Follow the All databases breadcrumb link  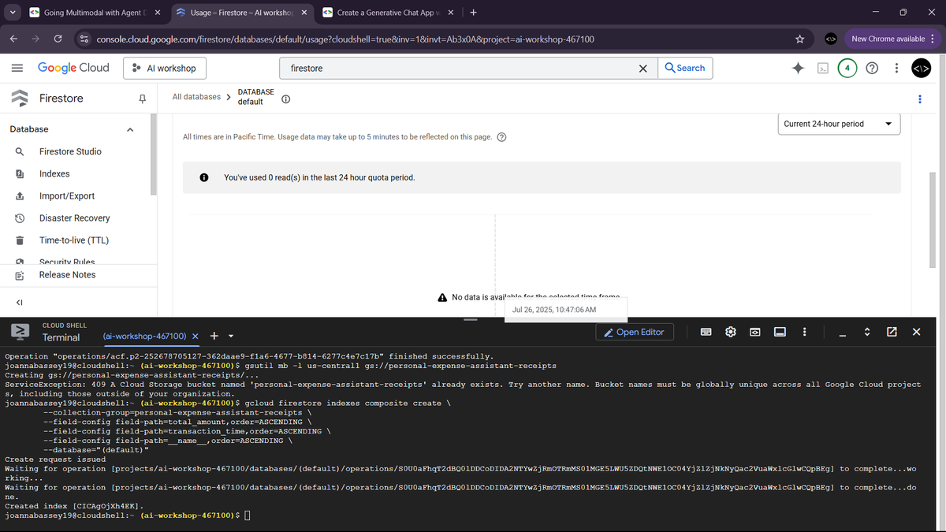[x=197, y=97]
